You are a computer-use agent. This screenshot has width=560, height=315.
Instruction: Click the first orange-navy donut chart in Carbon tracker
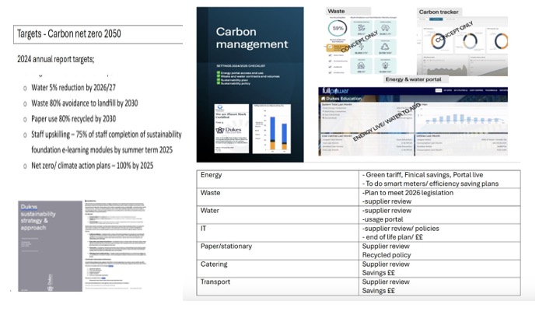pos(438,41)
